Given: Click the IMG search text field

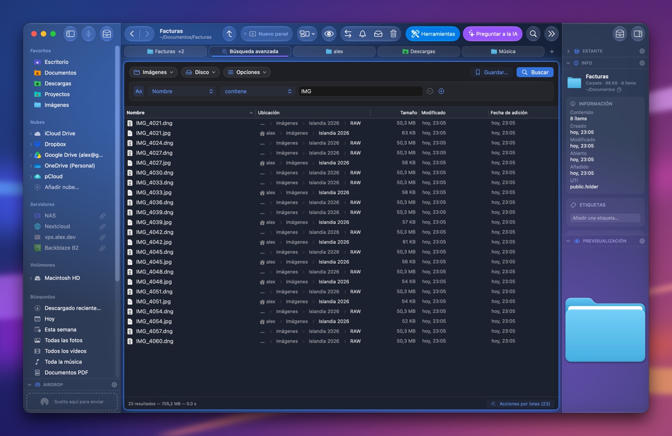Looking at the screenshot, I should click(x=360, y=91).
